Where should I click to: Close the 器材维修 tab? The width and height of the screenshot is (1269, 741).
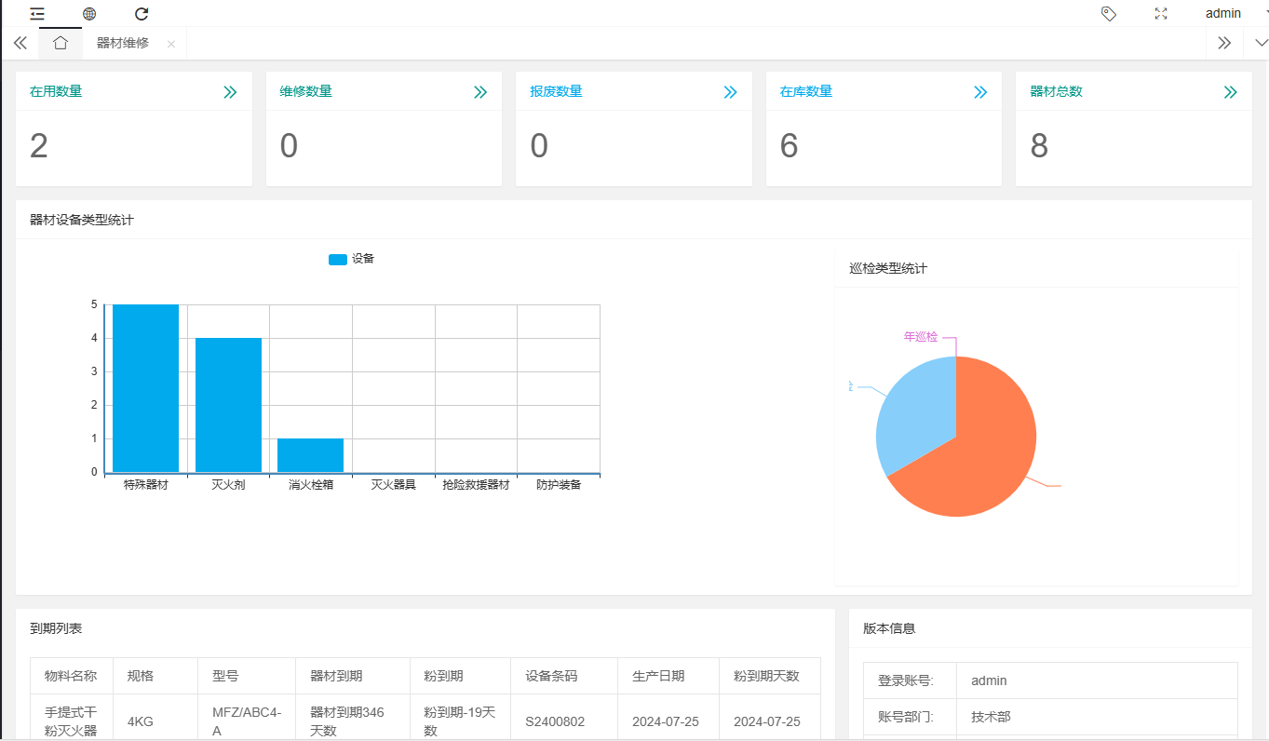pos(171,44)
